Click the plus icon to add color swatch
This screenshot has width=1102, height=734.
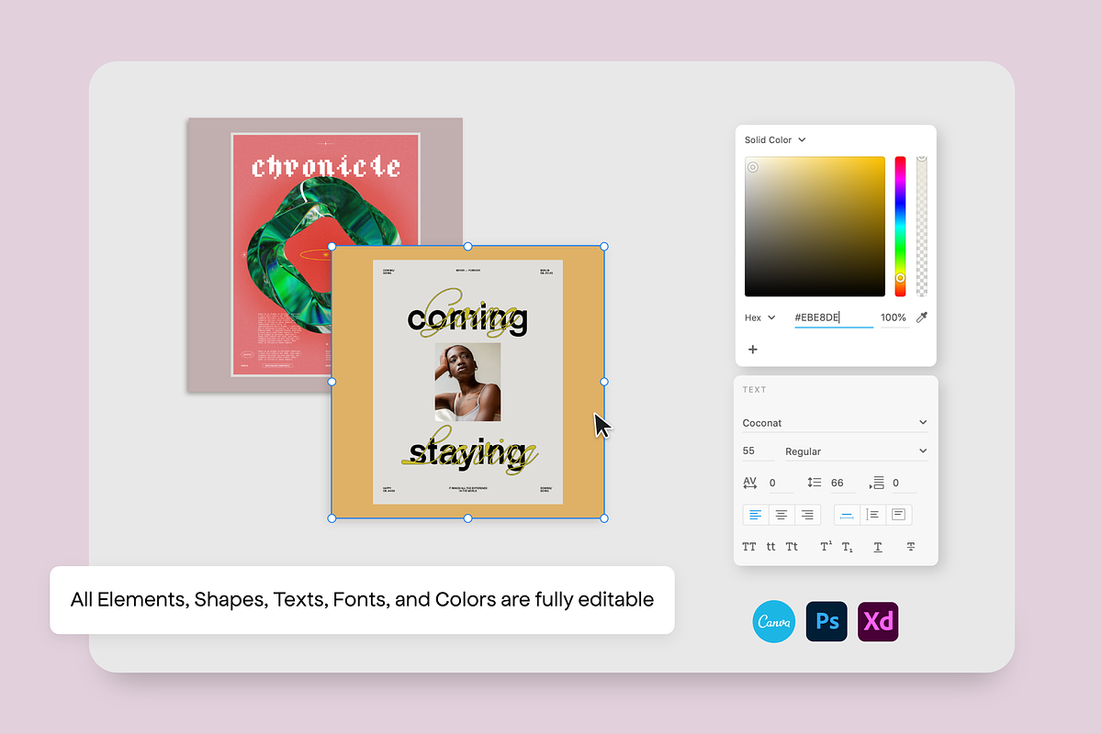pos(753,349)
